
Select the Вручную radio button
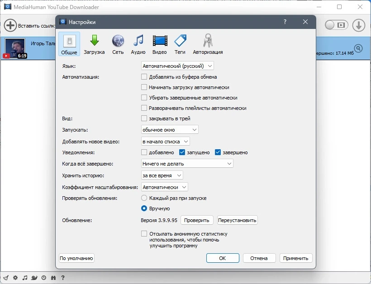(x=144, y=208)
